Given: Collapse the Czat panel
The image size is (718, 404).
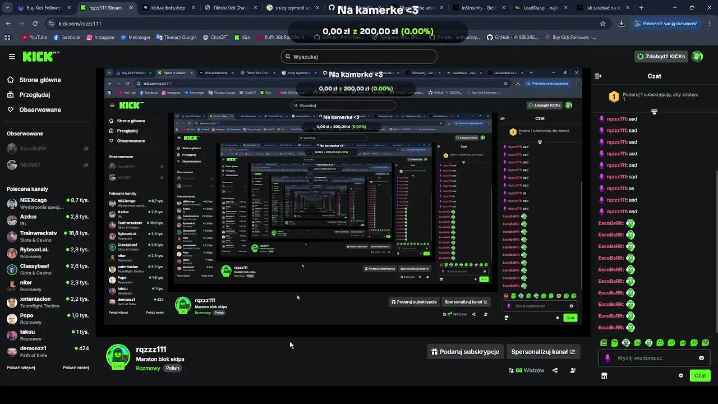Looking at the screenshot, I should coord(598,76).
